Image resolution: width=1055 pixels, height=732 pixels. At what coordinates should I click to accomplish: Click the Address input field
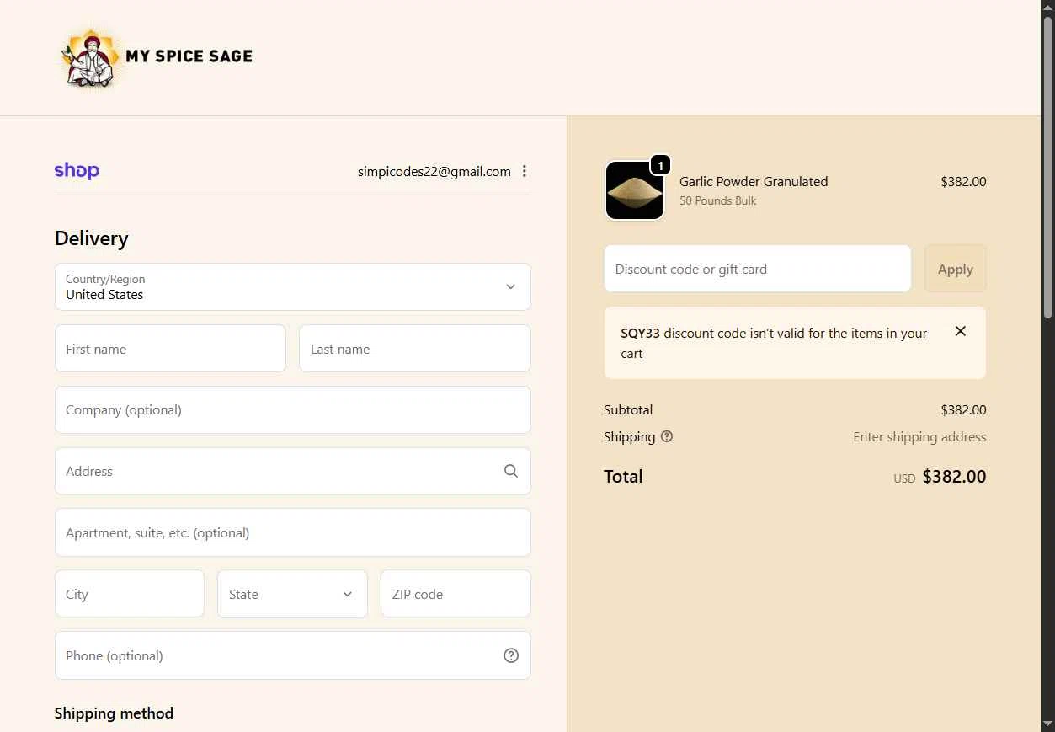point(293,471)
